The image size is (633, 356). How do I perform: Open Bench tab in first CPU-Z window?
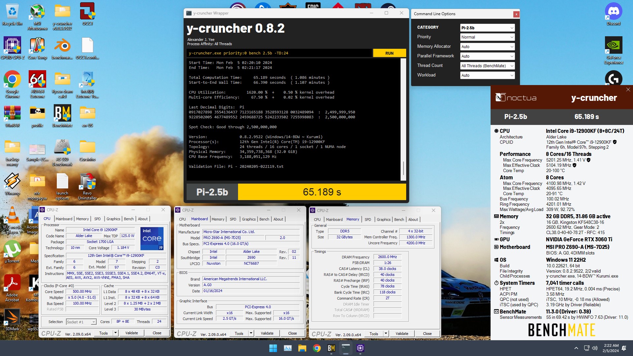[x=129, y=219]
